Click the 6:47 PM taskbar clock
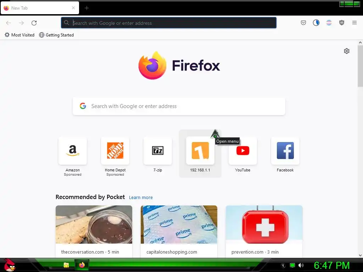The image size is (363, 272). [331, 265]
